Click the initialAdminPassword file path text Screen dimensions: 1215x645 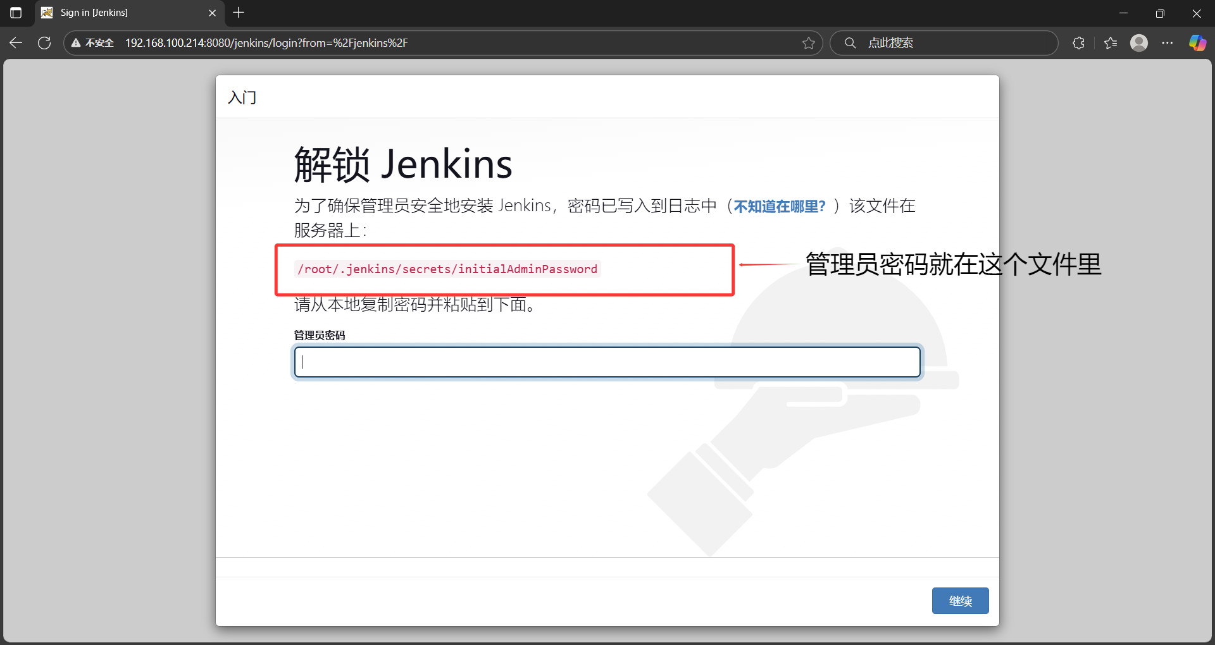[447, 269]
